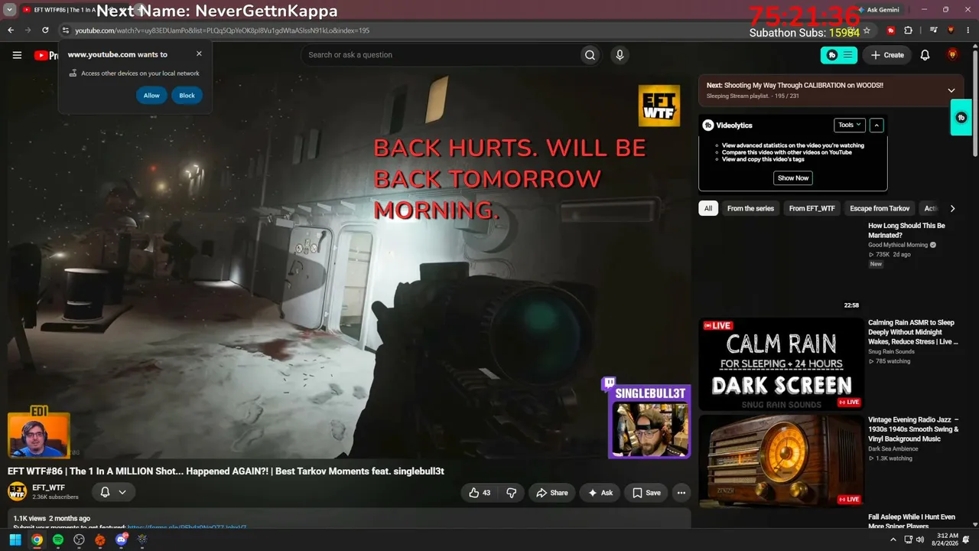Open the EFT_WTF channel avatar
Viewport: 979px width, 551px height.
17,492
